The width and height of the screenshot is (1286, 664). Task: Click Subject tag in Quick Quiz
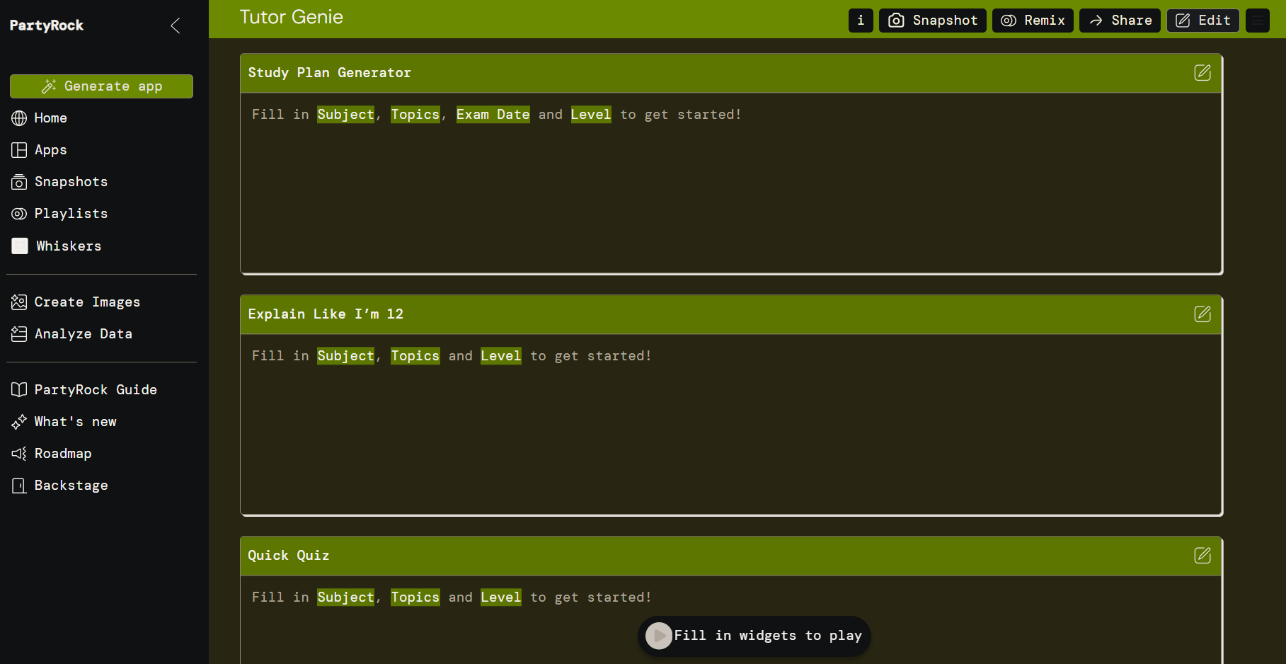pyautogui.click(x=345, y=597)
